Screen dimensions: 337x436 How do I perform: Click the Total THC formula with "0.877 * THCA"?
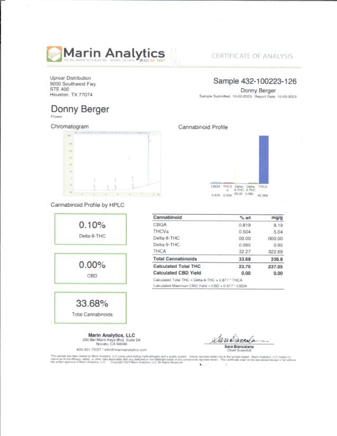[x=197, y=280]
